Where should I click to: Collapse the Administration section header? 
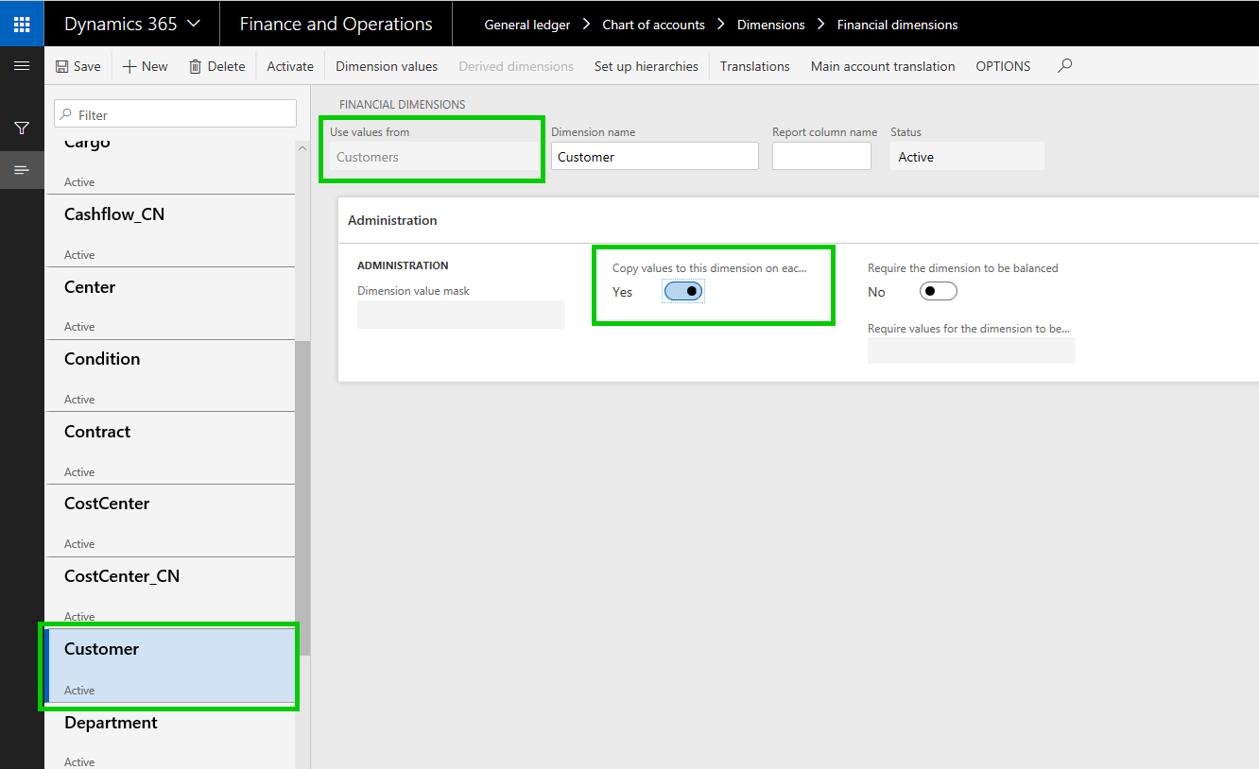tap(393, 220)
